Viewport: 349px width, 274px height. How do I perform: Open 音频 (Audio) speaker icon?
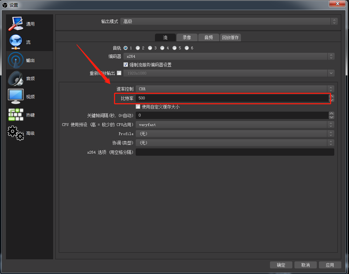point(16,78)
